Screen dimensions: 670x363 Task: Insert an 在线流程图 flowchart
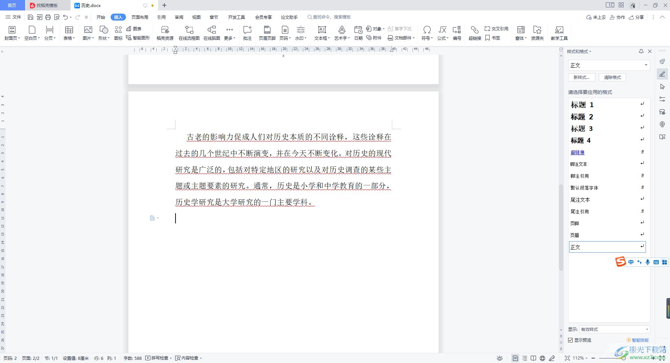[189, 33]
